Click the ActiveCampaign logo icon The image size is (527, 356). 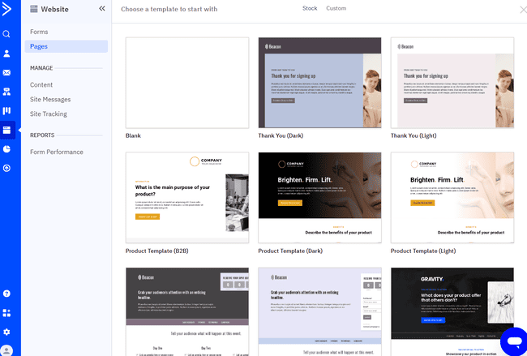click(6, 9)
